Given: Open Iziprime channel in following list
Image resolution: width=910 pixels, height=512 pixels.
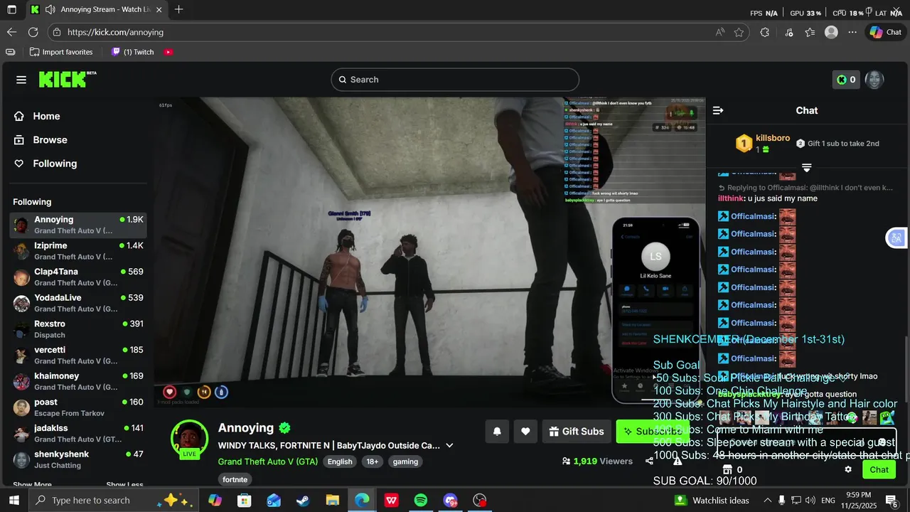Looking at the screenshot, I should pos(79,251).
